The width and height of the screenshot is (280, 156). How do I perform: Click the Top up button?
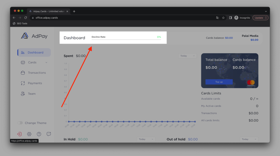point(219,82)
